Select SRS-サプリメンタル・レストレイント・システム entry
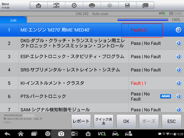184x138 pixels. (x=70, y=70)
